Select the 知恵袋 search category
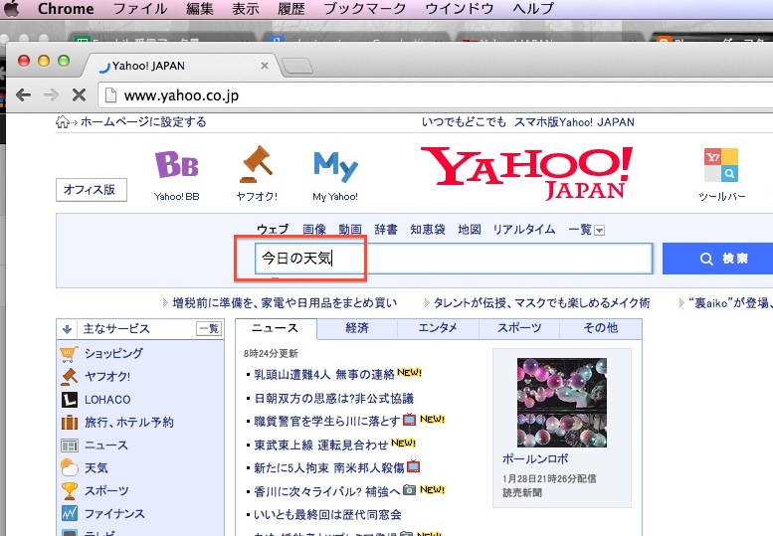773x536 pixels. click(x=428, y=230)
